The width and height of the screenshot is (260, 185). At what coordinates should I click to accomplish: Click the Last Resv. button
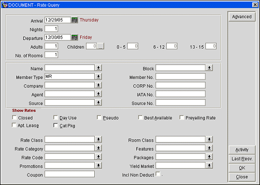click(242, 159)
